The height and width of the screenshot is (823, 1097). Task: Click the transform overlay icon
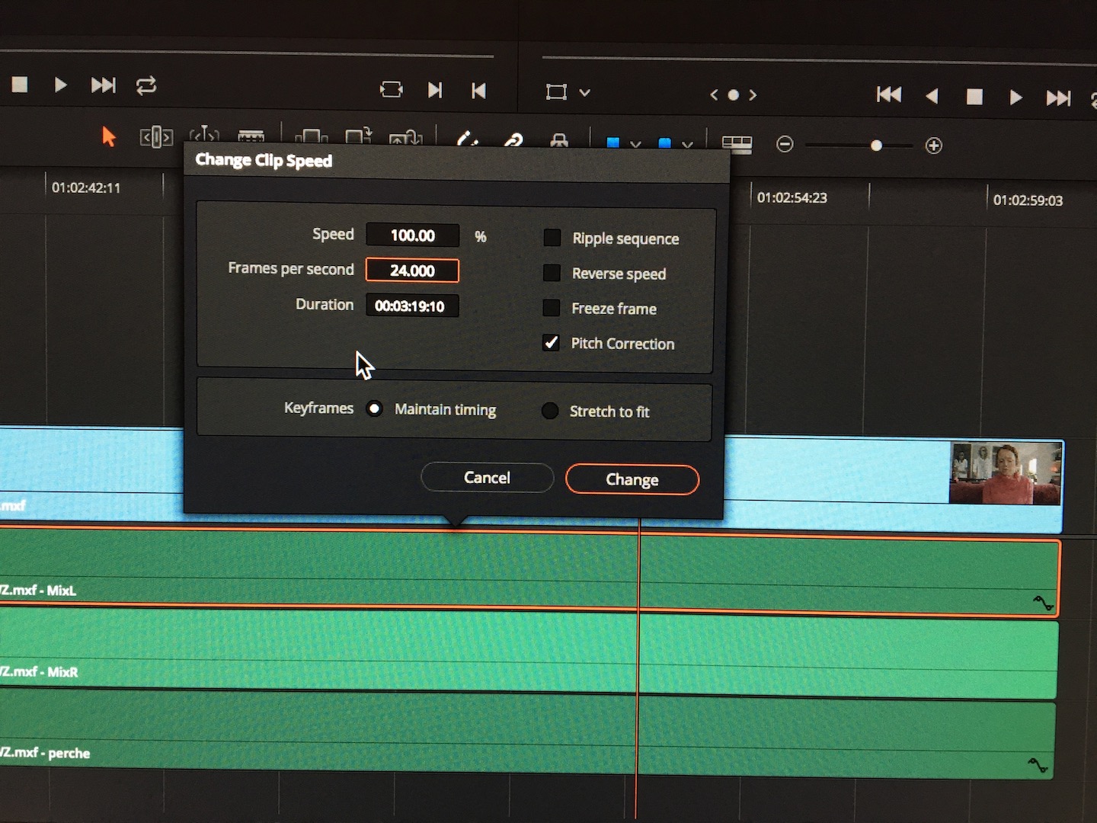[x=556, y=92]
